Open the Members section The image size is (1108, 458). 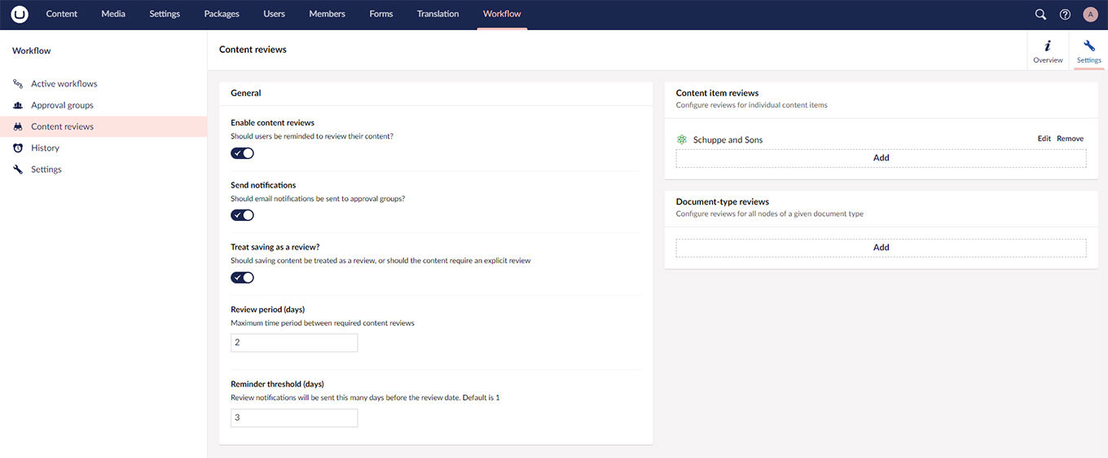[328, 14]
